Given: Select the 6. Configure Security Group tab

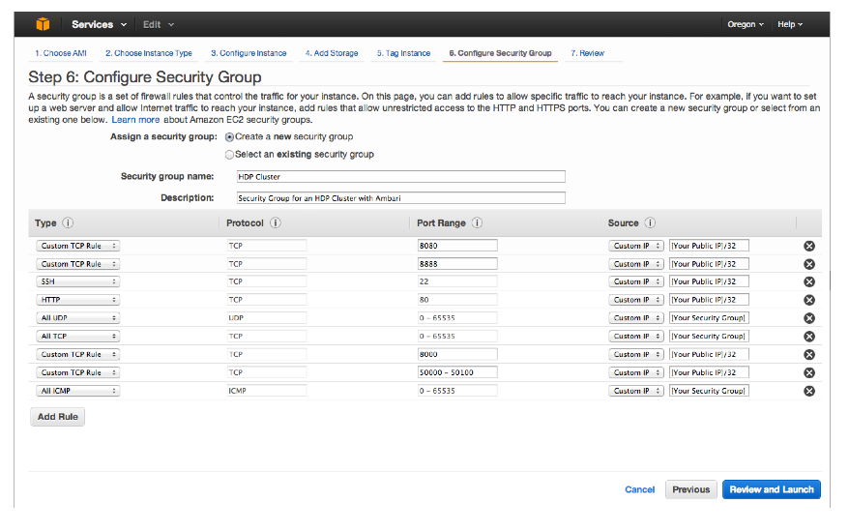Looking at the screenshot, I should [500, 53].
